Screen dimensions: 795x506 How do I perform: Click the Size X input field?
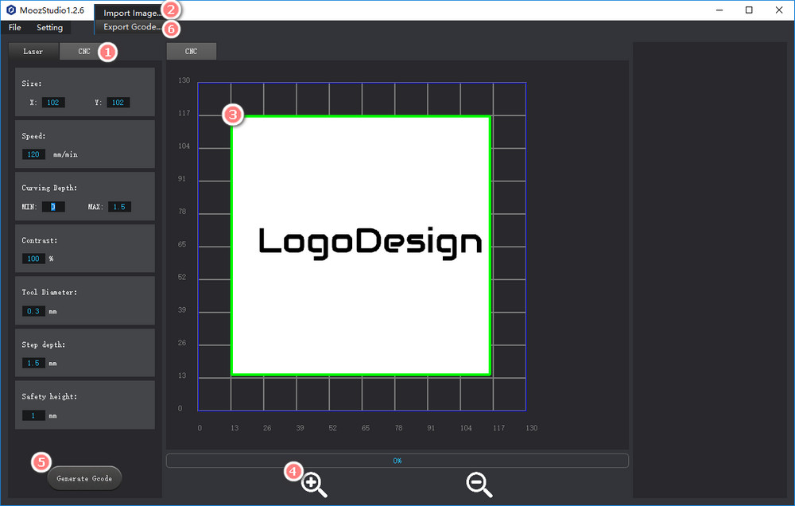coord(53,103)
